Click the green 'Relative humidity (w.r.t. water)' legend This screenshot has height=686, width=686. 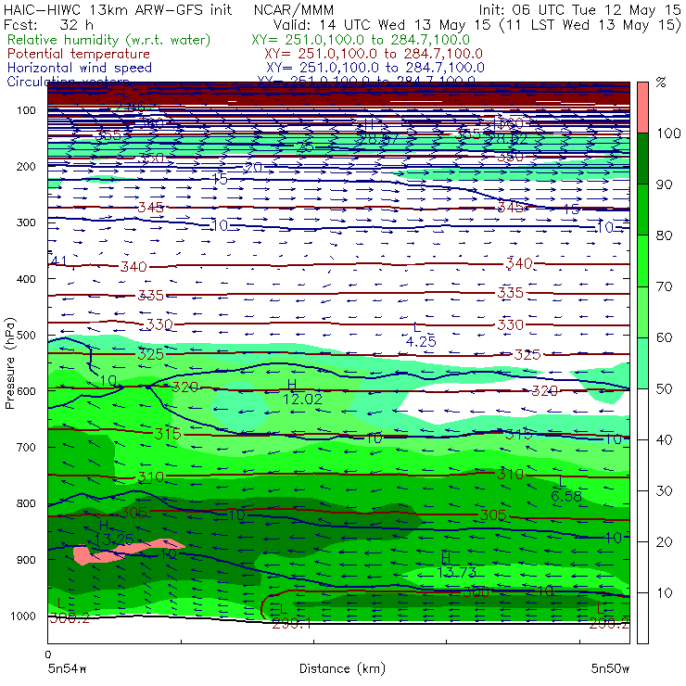(109, 40)
